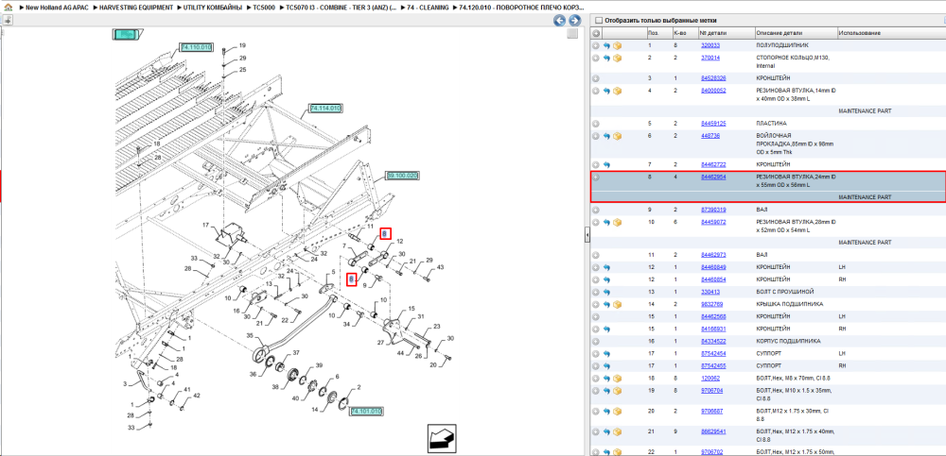Open diagram reference label 74.110.010
Screen dimensions: 946x456
[x=196, y=47]
